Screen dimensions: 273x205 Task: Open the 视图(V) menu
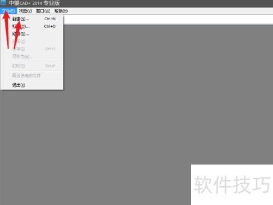point(25,11)
